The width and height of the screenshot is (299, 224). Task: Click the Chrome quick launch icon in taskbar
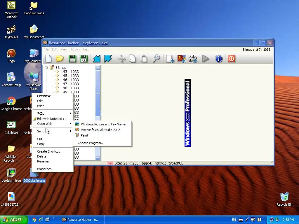(34, 220)
